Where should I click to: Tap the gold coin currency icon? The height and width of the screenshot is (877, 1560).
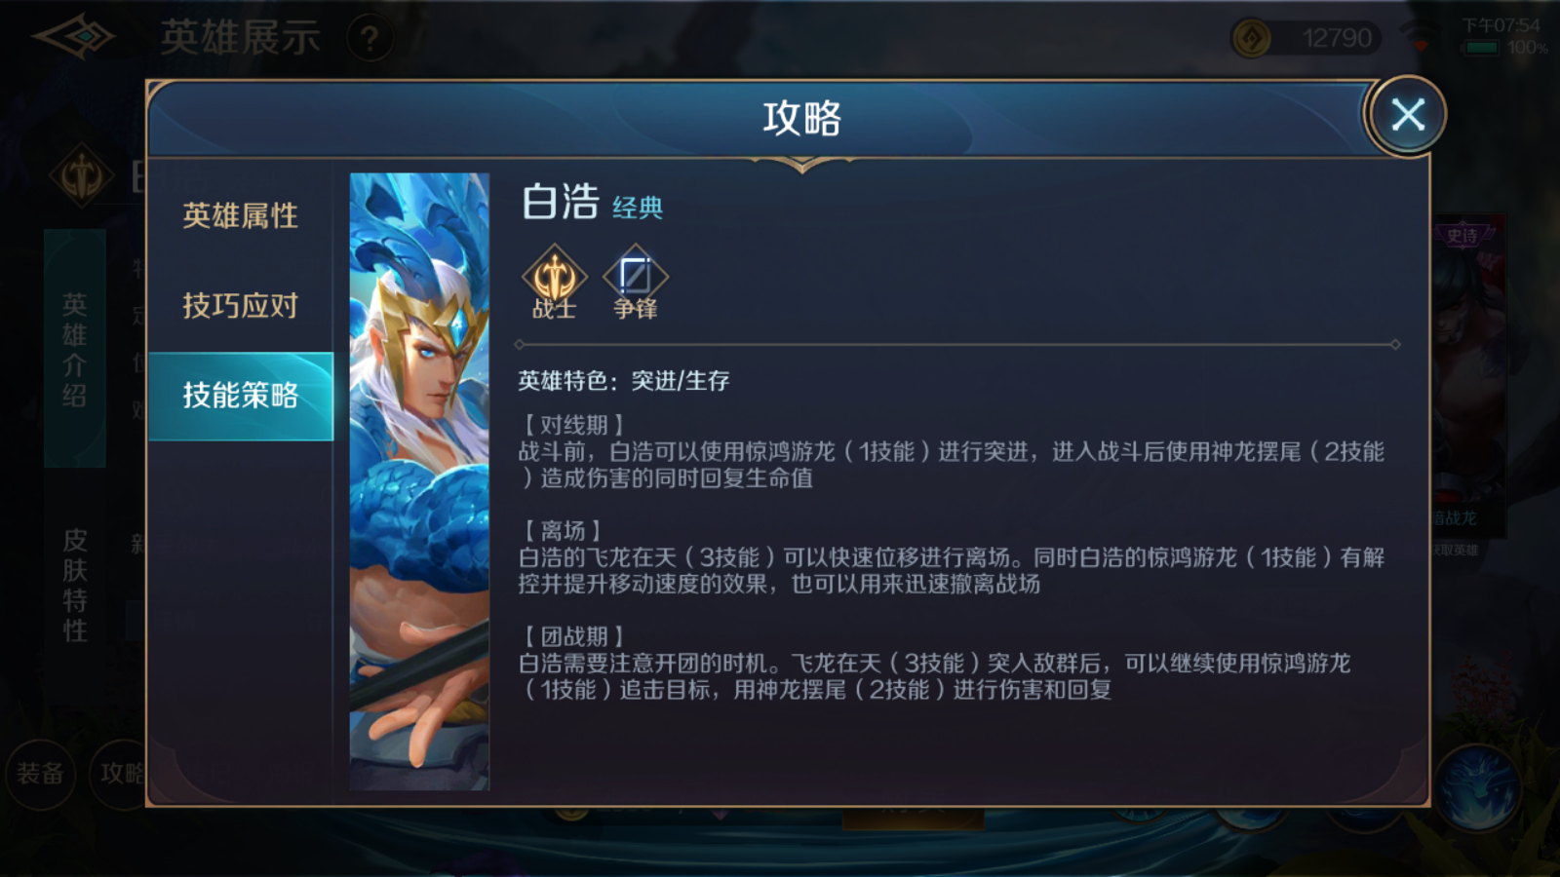click(1252, 39)
